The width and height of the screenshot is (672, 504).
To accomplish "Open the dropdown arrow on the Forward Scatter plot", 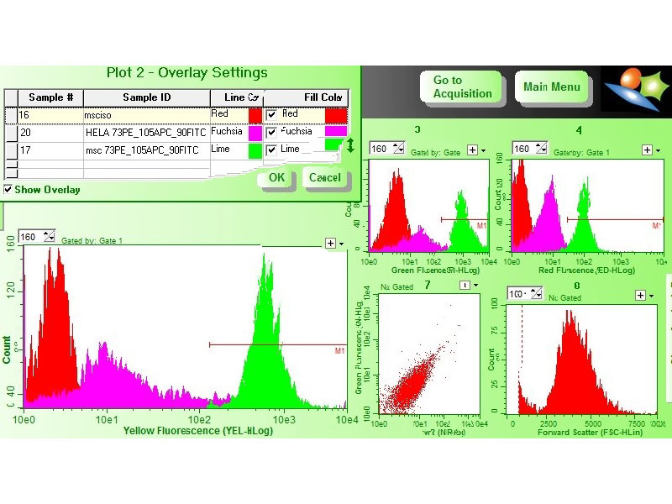I will pos(653,295).
